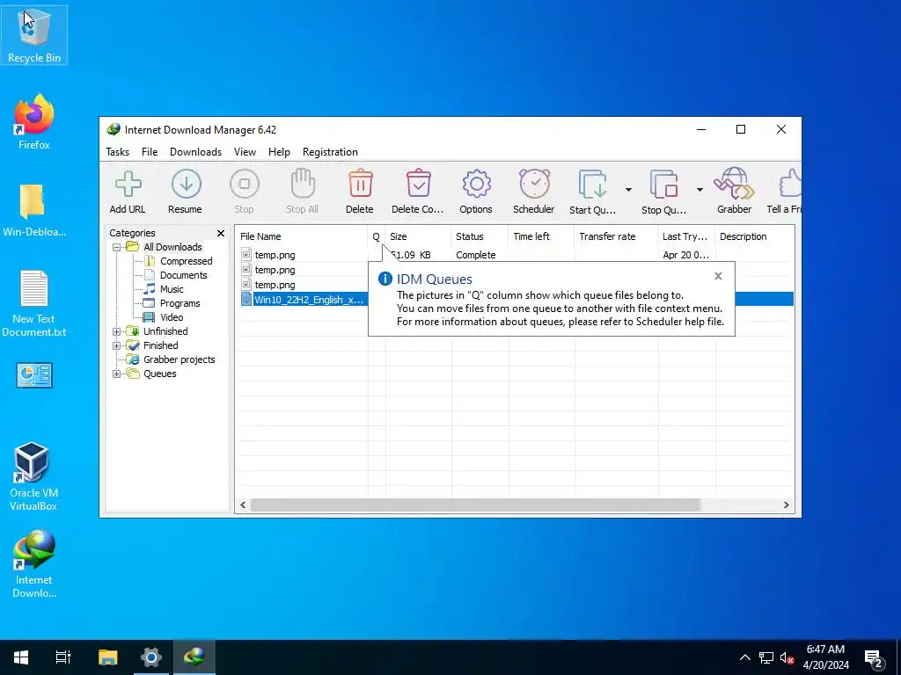Click the download list horizontal scrollbar thumb
This screenshot has width=901, height=675.
coord(475,505)
